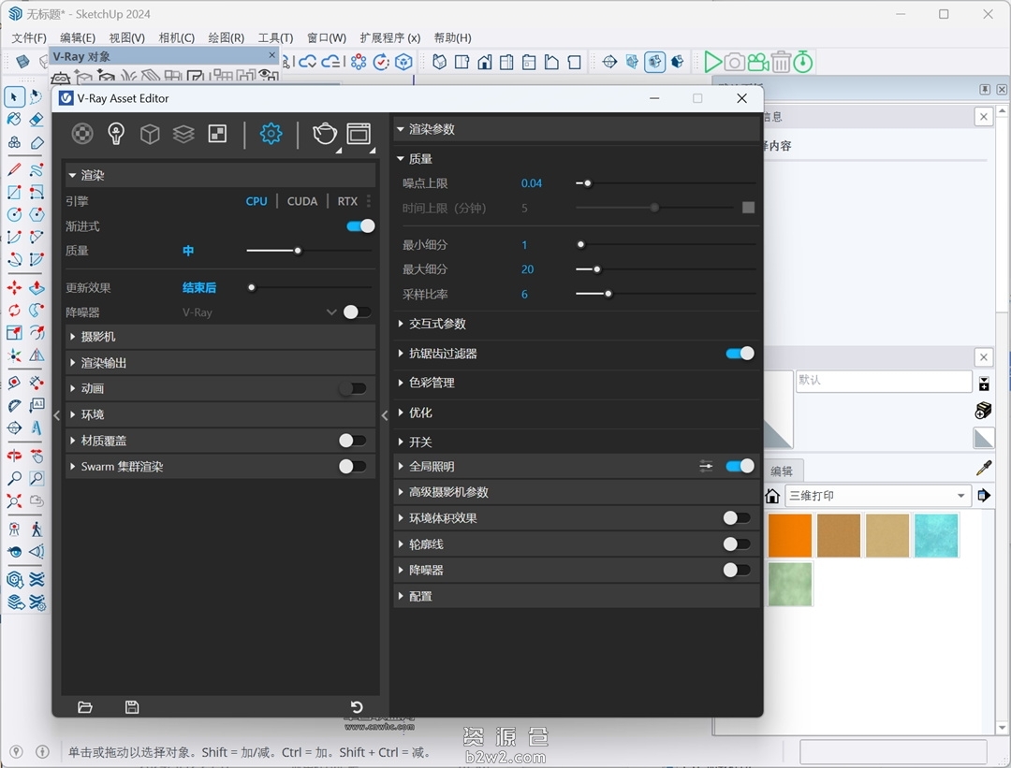Click the restore defaults arrow at bottom
This screenshot has width=1011, height=768.
355,707
